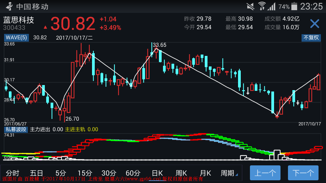
Task: Switch to the 五日 tab
Action: pyautogui.click(x=36, y=173)
